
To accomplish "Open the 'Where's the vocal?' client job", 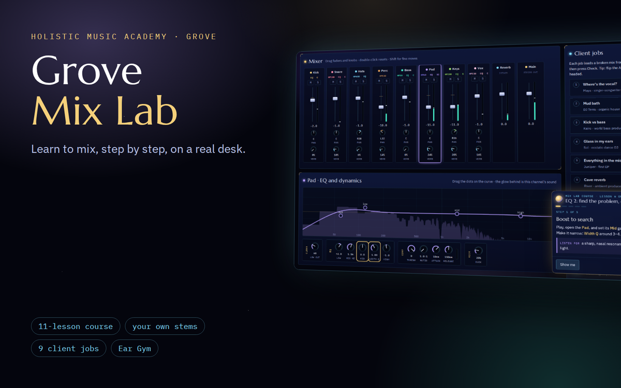I will coord(595,87).
